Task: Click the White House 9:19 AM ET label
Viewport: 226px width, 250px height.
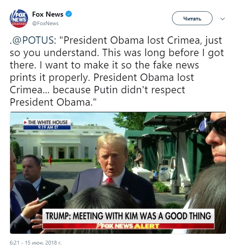Action: click(x=47, y=124)
